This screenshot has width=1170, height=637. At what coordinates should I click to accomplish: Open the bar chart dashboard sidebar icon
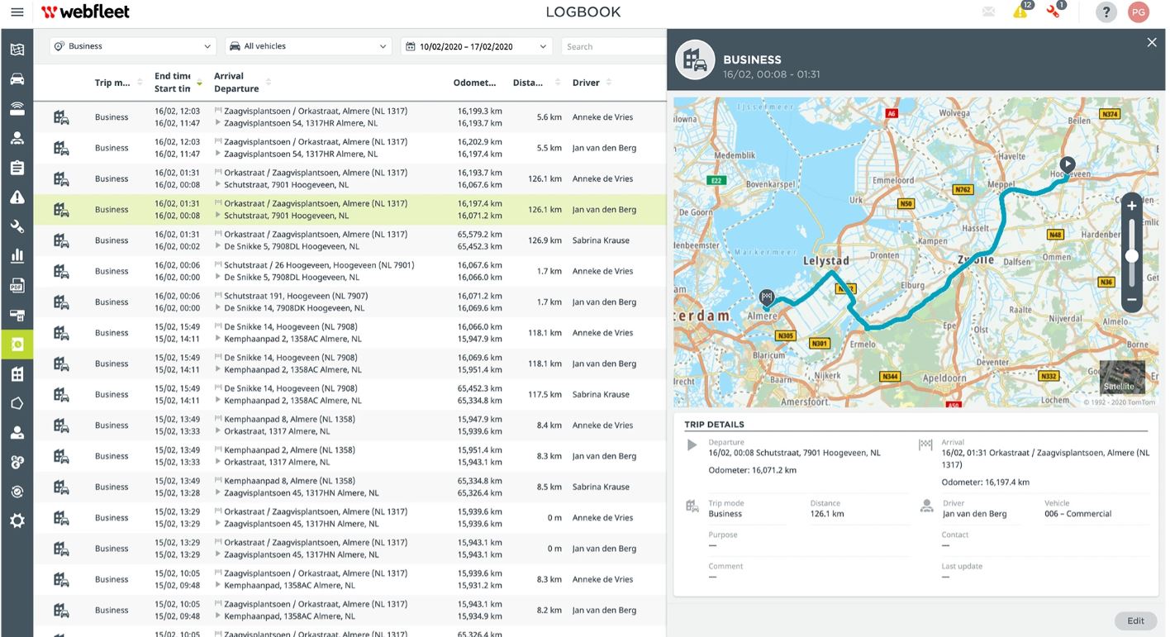point(17,256)
